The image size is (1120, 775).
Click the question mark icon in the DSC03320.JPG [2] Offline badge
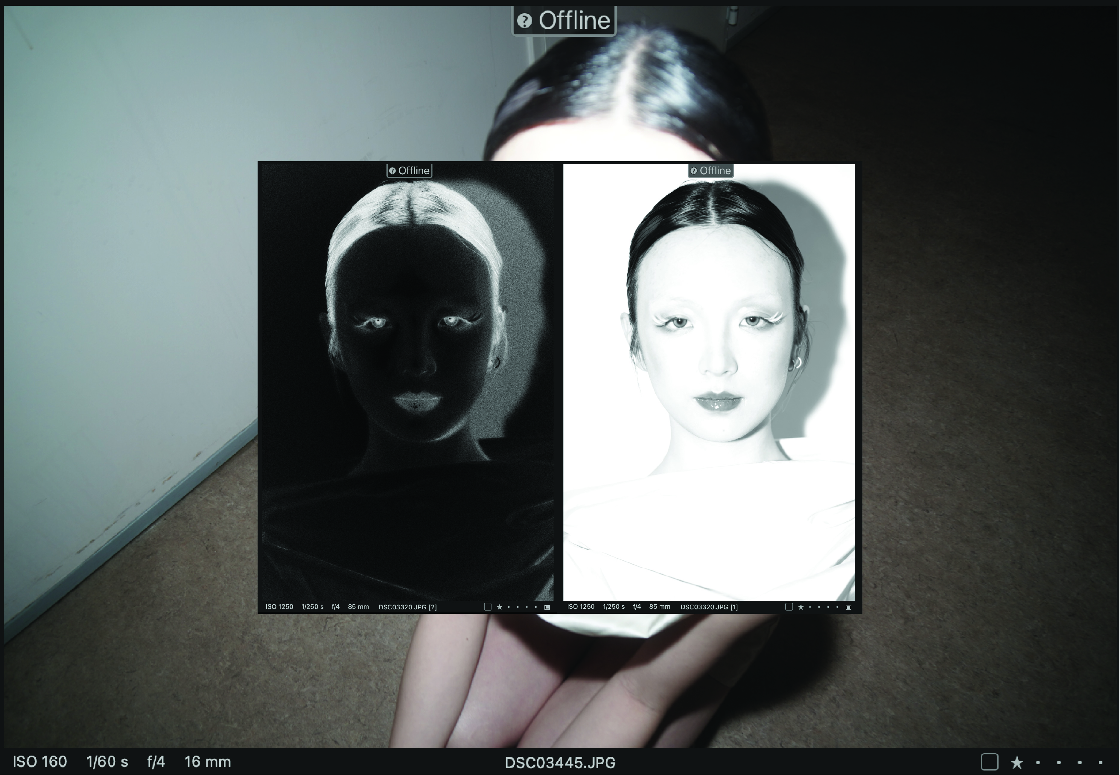point(392,171)
